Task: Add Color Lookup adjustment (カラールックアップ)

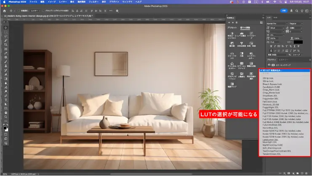Action: tap(242, 66)
